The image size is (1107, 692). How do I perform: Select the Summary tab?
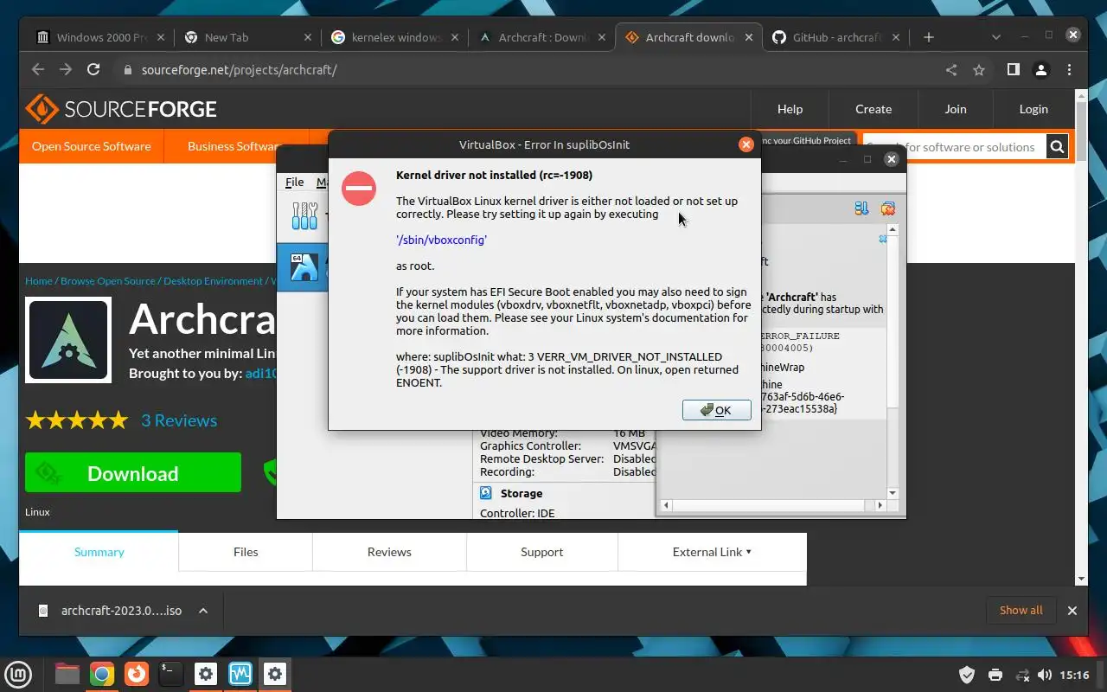click(x=99, y=552)
